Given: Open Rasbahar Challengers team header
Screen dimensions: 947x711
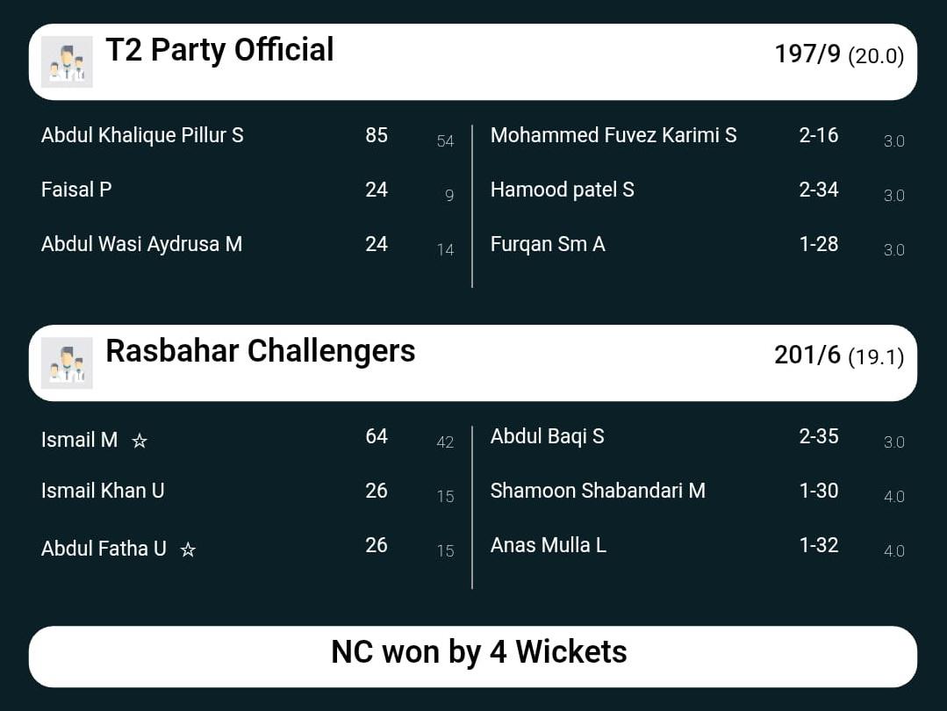Looking at the screenshot, I should pos(260,351).
